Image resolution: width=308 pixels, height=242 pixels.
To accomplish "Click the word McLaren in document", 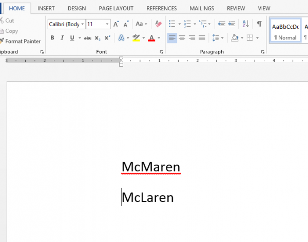I will 148,197.
